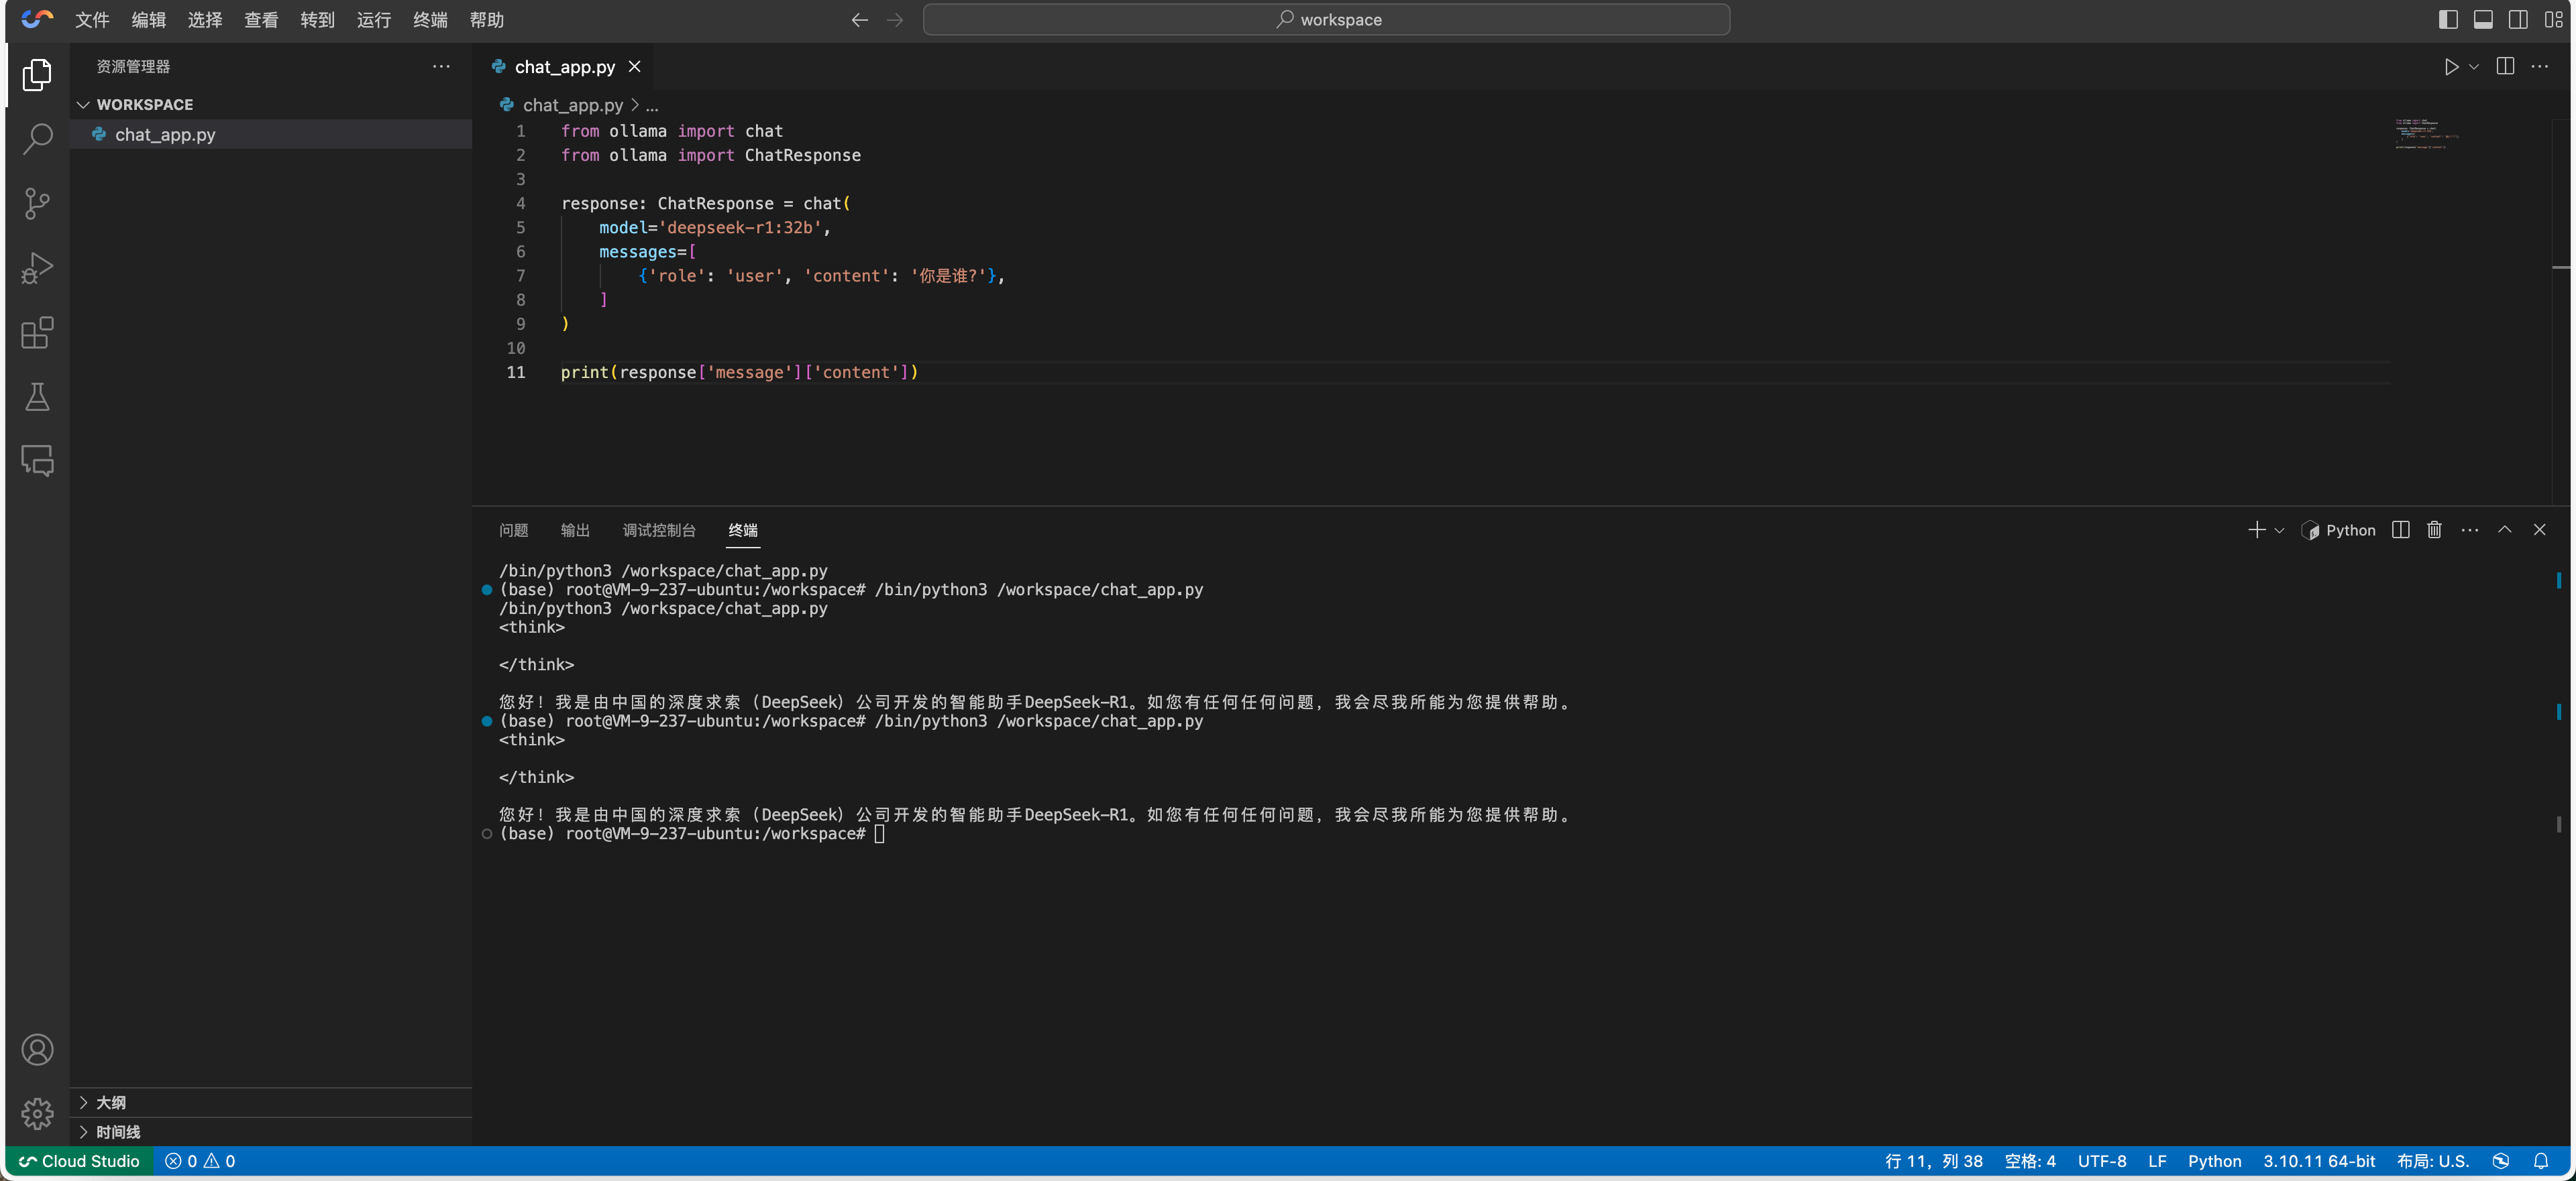Open chat_app.py in the file explorer
This screenshot has height=1181, width=2576.
coord(270,134)
